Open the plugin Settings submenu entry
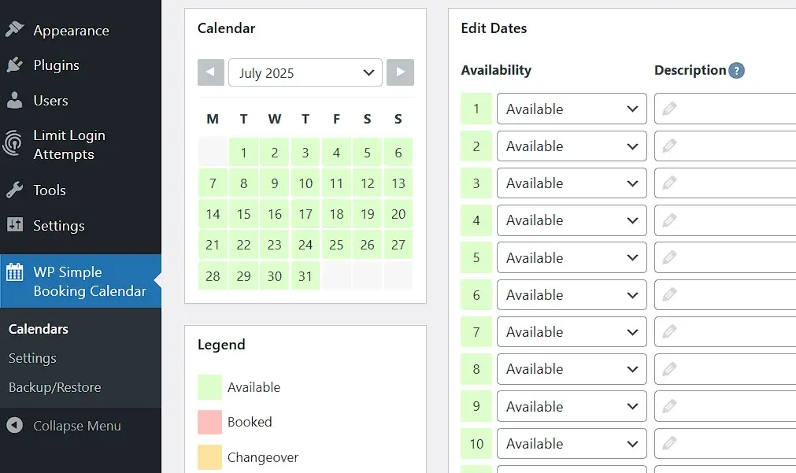796x473 pixels. pos(32,358)
